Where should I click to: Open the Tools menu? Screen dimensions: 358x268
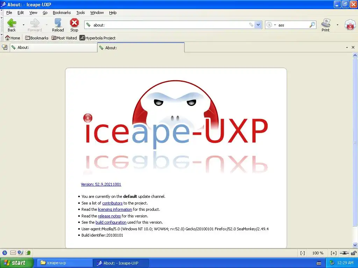click(x=80, y=13)
